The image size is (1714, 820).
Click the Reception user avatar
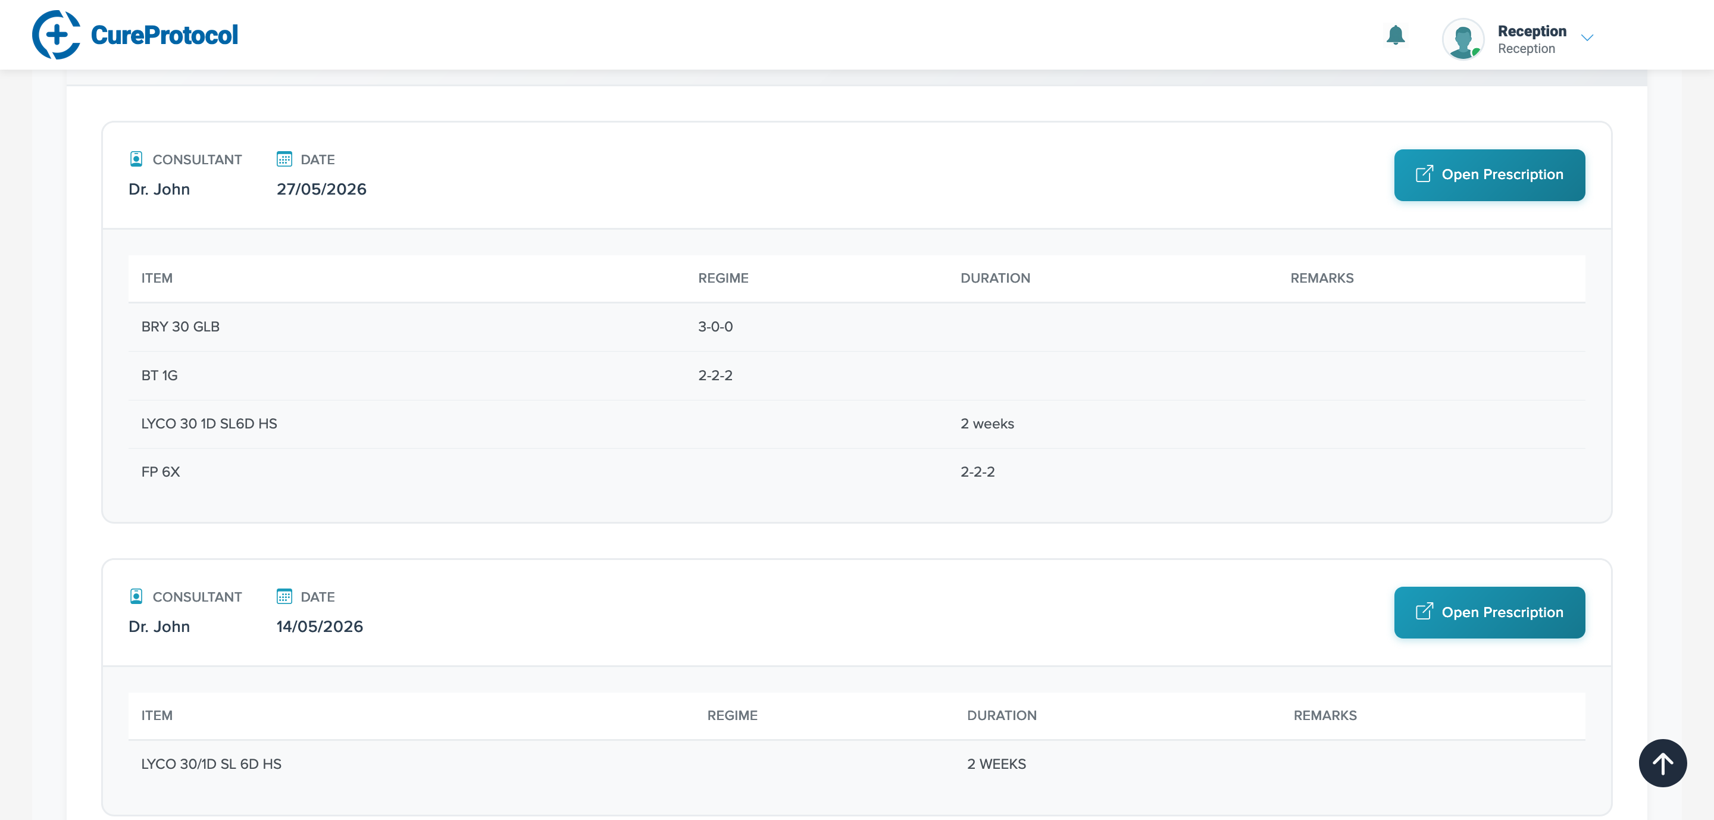(1462, 39)
